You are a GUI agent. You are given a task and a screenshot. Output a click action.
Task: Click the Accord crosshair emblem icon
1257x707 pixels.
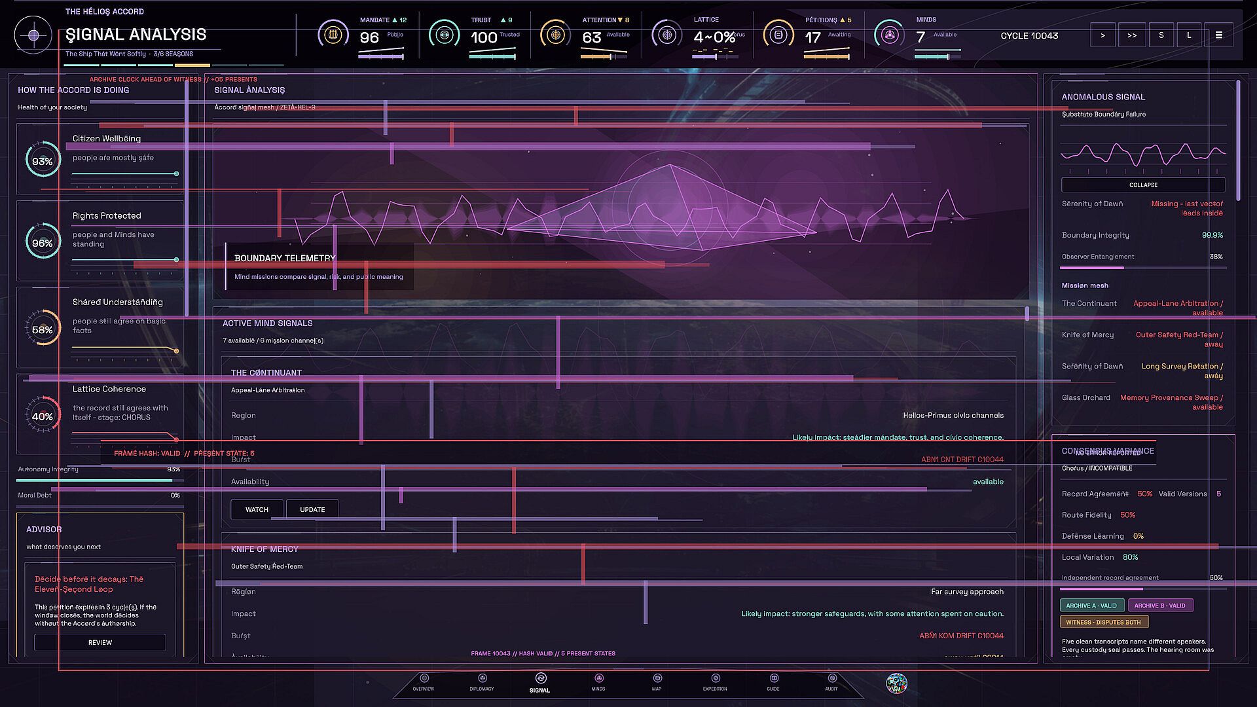33,35
